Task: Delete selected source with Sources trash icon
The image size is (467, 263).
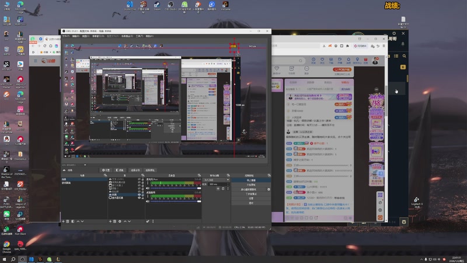Action: [114, 222]
